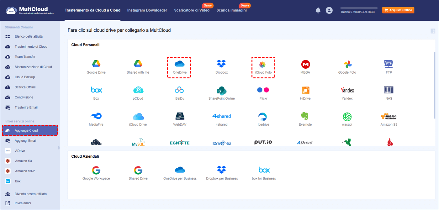Add SharePoint Online icon
Viewport: 439px width, 210px height.
221,91
